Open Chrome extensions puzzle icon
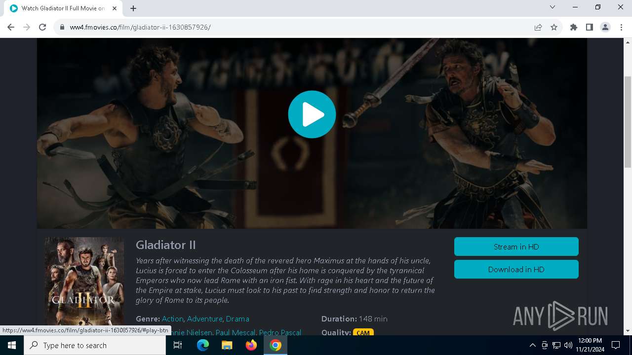Image resolution: width=632 pixels, height=355 pixels. point(574,27)
